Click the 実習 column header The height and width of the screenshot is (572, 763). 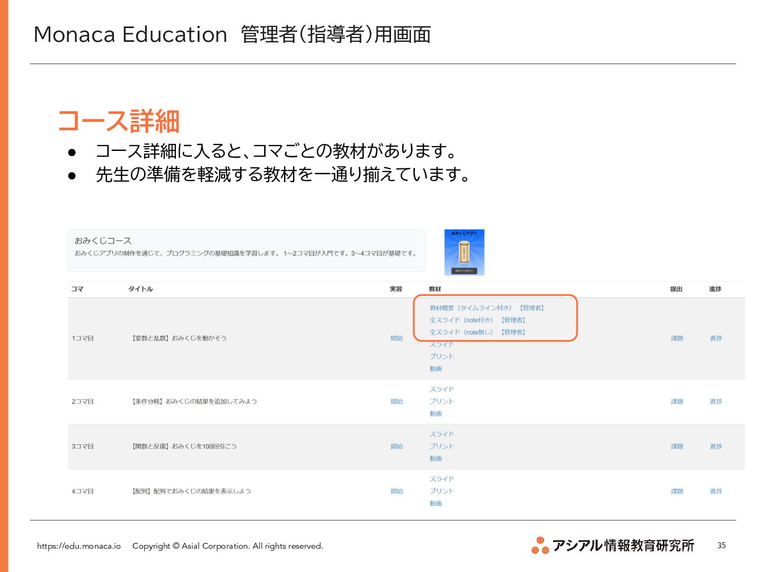coord(396,289)
